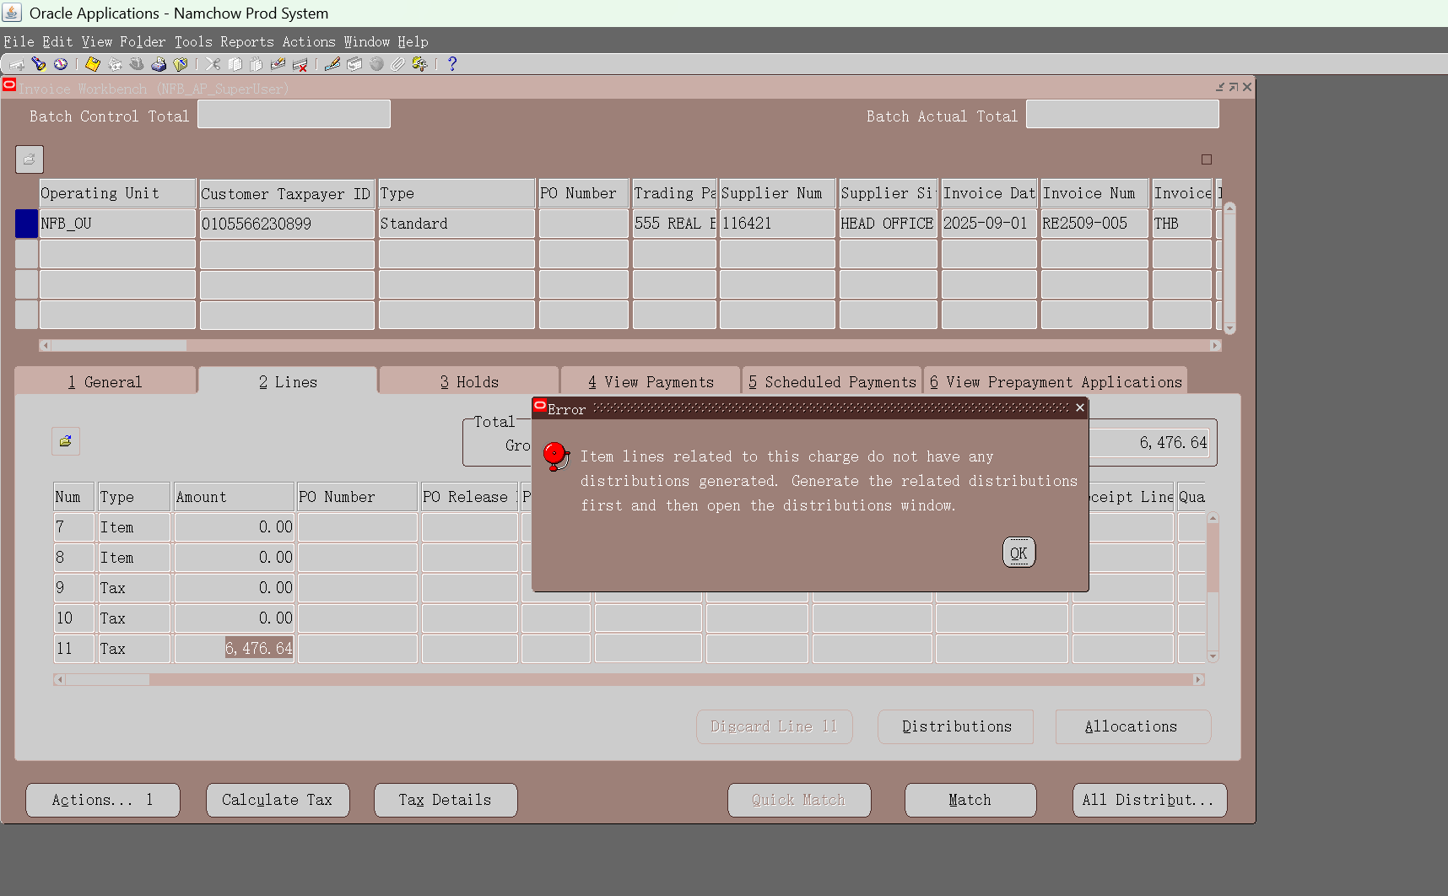Print with the printer toolbar icon

[x=159, y=64]
